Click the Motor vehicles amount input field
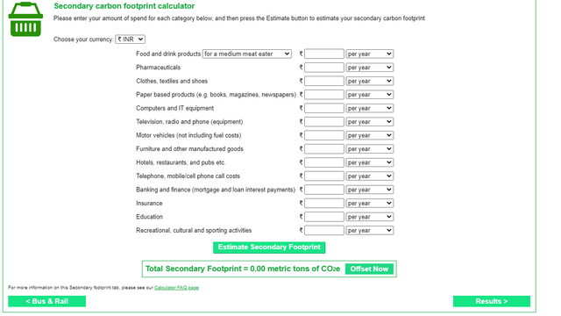Screen dimensions: 561x316 [x=324, y=135]
